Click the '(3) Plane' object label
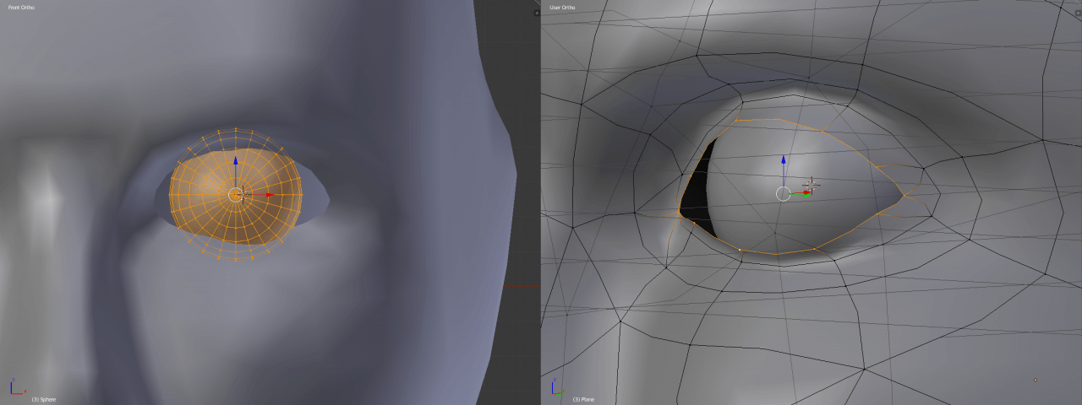 [x=583, y=399]
